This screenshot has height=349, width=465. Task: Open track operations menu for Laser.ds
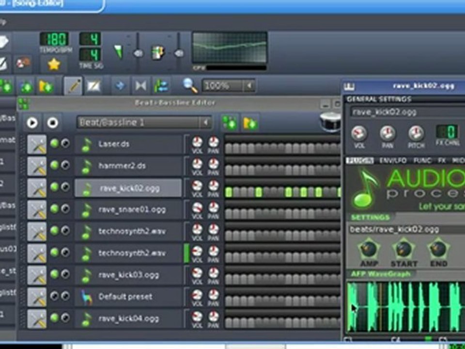pos(37,144)
